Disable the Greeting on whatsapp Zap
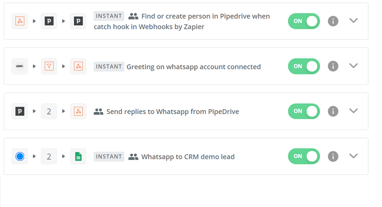Screen dimensions: 382x207 coord(304,66)
